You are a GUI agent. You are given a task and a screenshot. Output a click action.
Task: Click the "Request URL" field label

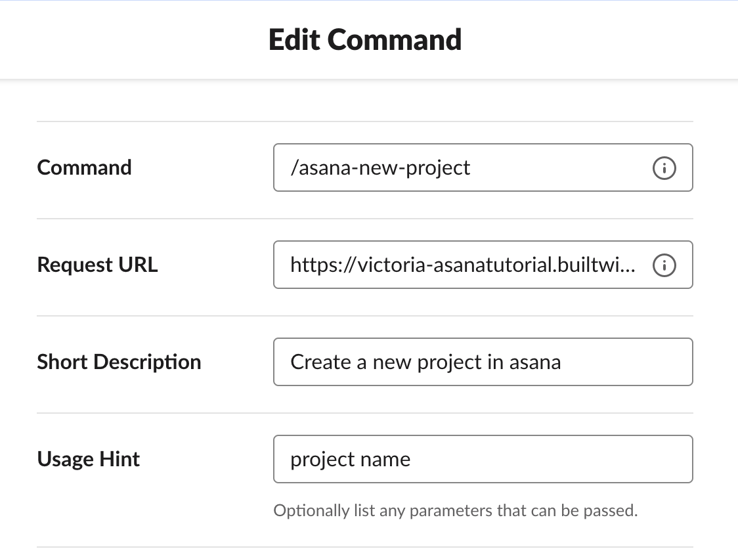click(x=97, y=265)
